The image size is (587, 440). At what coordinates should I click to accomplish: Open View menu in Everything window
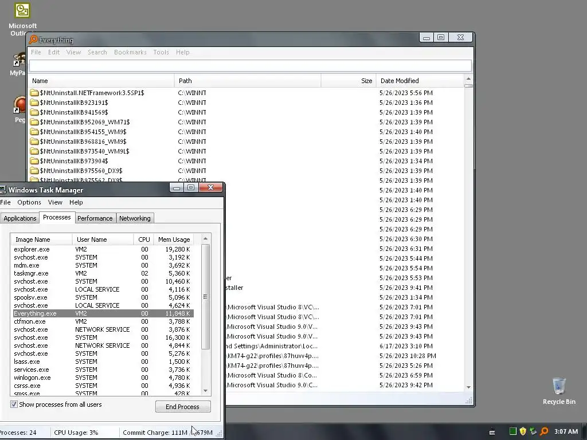[73, 52]
